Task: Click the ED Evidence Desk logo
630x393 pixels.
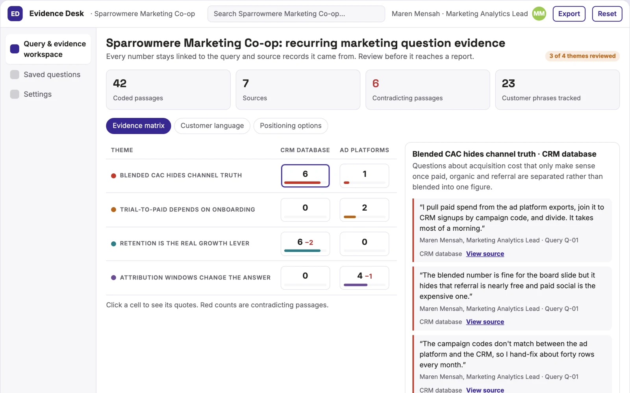Action: (x=15, y=14)
